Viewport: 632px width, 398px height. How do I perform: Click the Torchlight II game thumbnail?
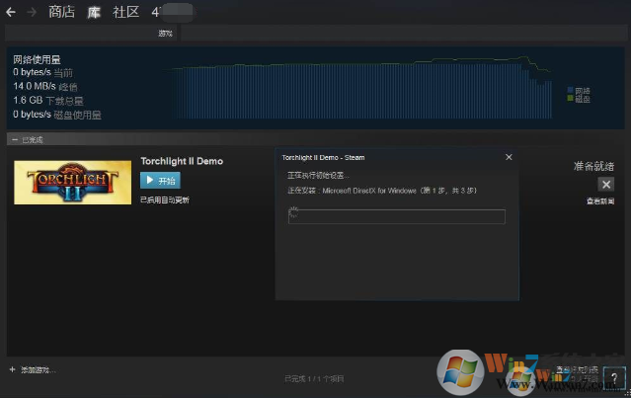coord(58,181)
